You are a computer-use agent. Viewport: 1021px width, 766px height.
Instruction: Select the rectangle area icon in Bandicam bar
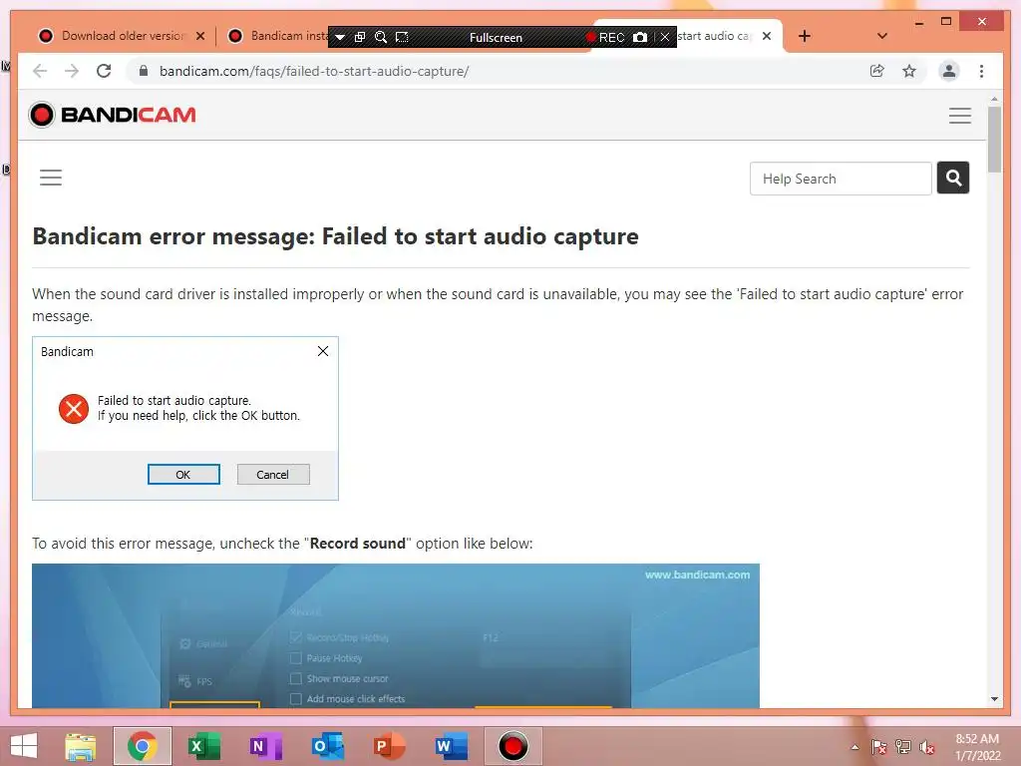click(x=403, y=37)
